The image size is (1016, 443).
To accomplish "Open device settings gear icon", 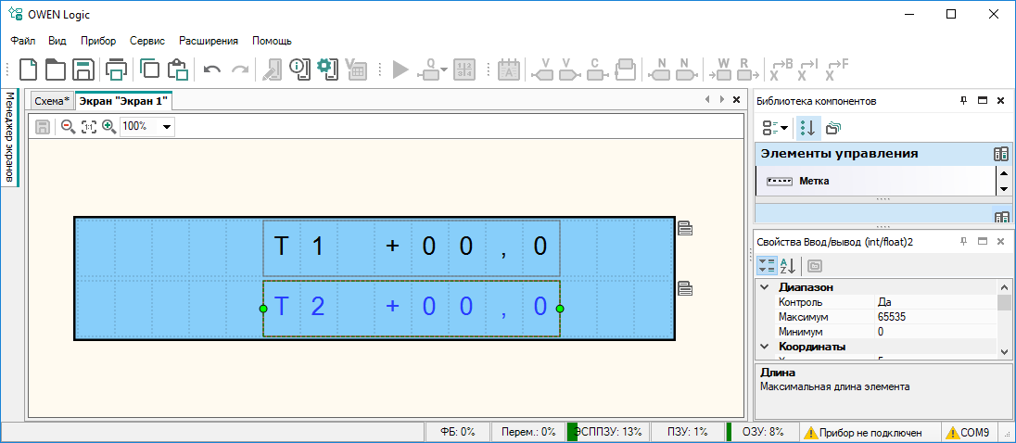I will click(324, 70).
